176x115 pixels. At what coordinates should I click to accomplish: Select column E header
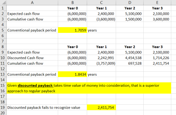pyautogui.click(x=157, y=3)
